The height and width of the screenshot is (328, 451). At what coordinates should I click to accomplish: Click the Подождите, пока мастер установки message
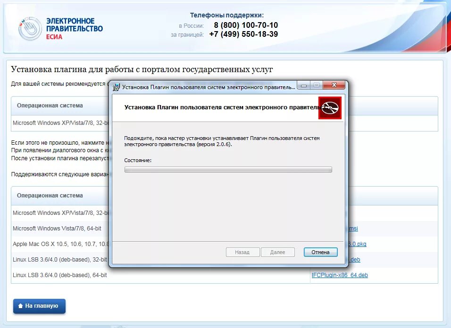tap(222, 141)
